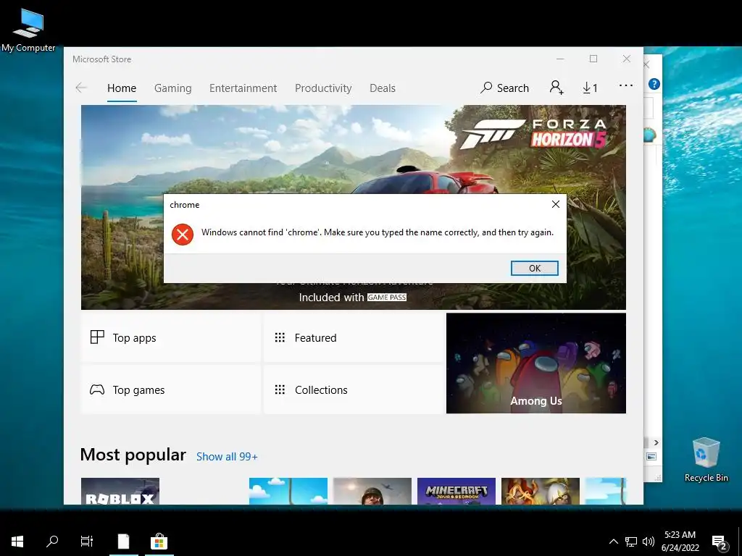Click Show all 99+ link

[227, 457]
